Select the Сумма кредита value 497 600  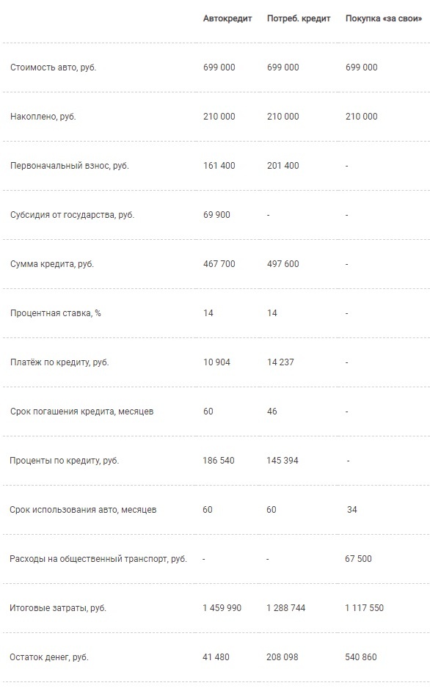point(283,264)
